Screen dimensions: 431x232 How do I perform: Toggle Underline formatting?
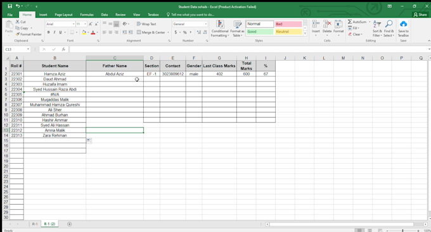[60, 32]
